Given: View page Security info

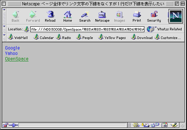Looking at the screenshot, I should 154,16.
